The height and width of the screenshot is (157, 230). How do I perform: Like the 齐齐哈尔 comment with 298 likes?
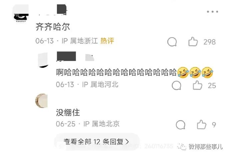pyautogui.click(x=193, y=41)
